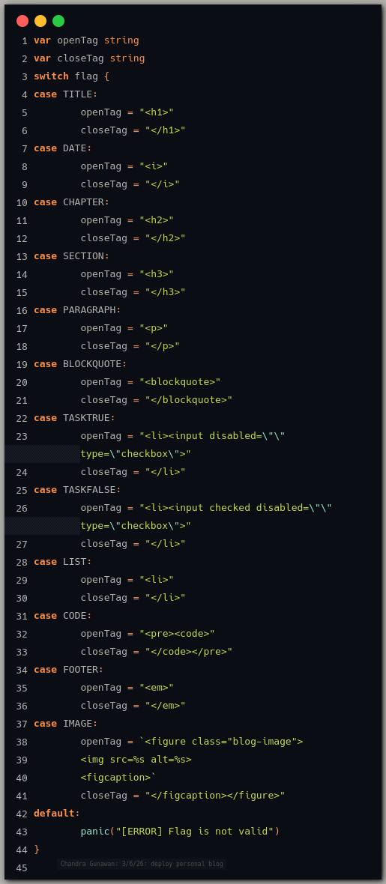The width and height of the screenshot is (386, 884).
Task: Click the string "<h1>" on line 5
Action: 157,112
